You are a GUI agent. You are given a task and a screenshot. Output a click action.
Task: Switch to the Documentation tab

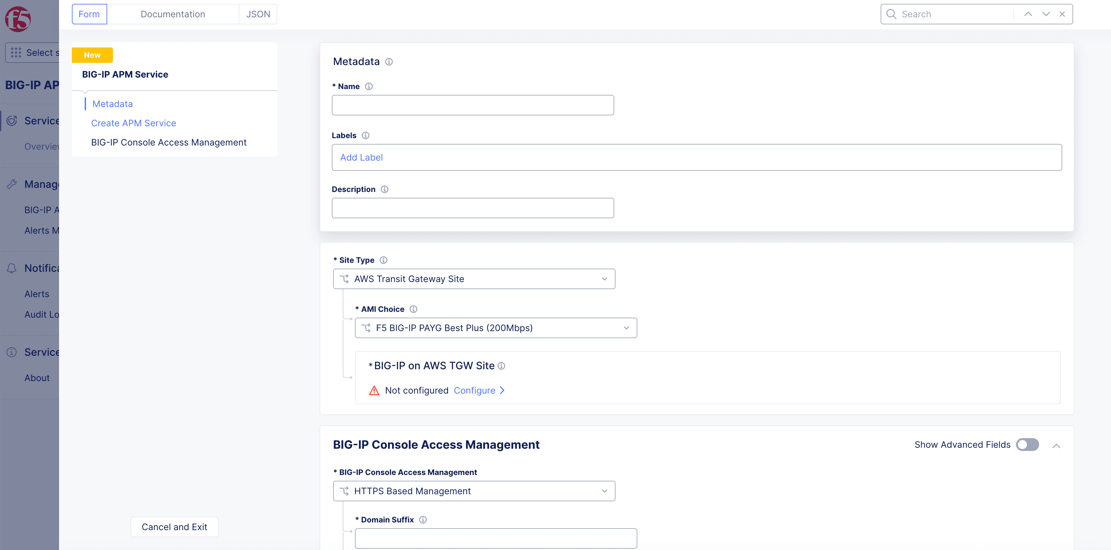pyautogui.click(x=173, y=14)
